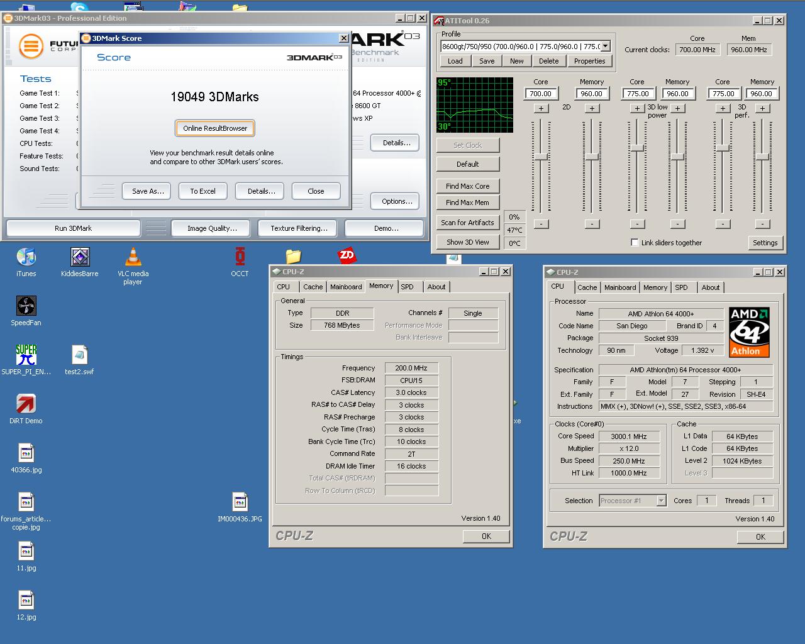Enable Link sliders together checkbox
This screenshot has width=805, height=644.
pos(635,243)
